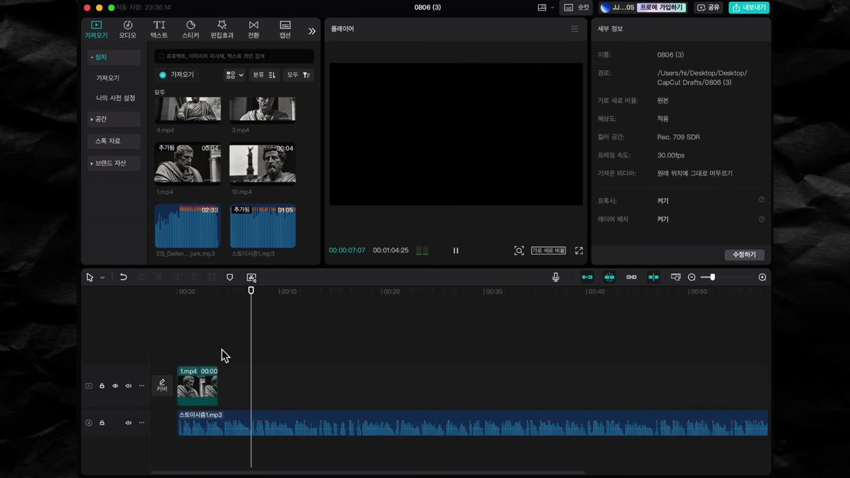Click the 공유 share button
The image size is (850, 478).
tap(708, 8)
